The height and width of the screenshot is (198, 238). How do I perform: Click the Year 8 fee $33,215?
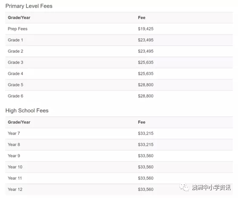[x=145, y=144]
